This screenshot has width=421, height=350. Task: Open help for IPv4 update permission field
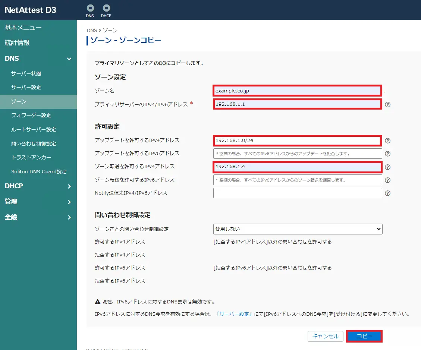(387, 141)
